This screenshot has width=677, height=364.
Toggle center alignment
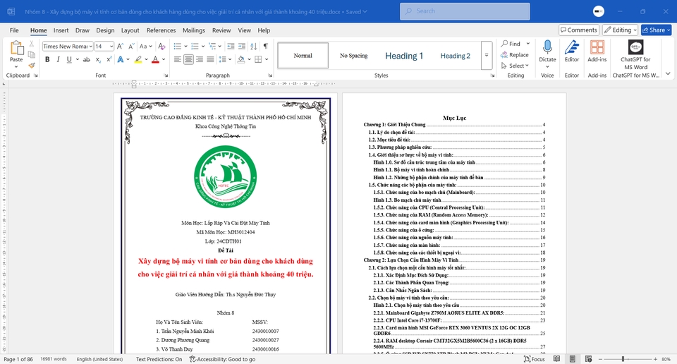(188, 59)
